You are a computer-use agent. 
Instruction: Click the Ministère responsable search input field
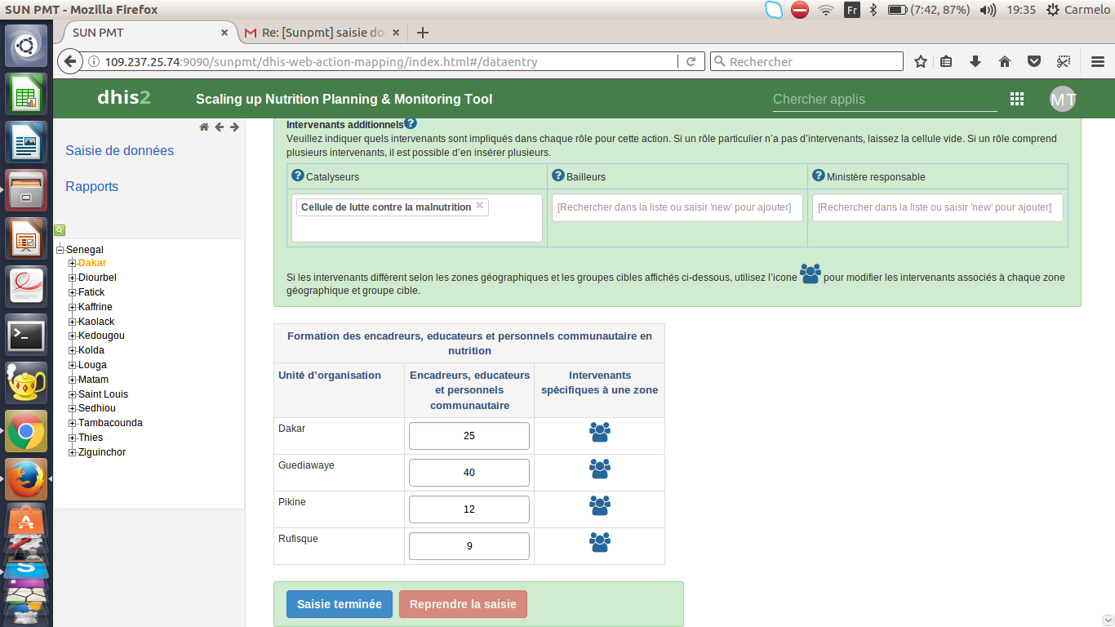[938, 207]
